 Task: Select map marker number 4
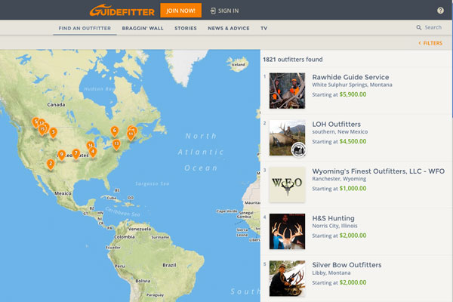click(x=93, y=152)
